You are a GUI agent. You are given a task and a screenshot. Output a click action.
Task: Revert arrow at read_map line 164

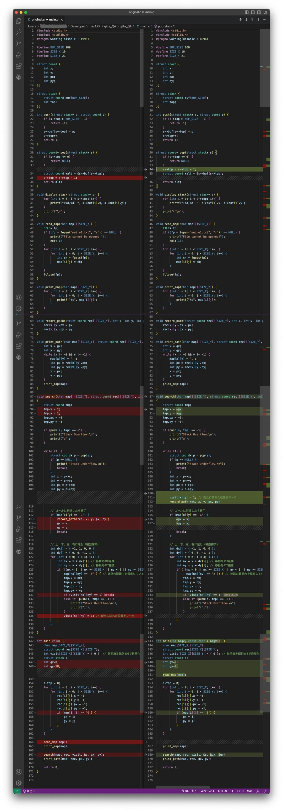[145, 742]
